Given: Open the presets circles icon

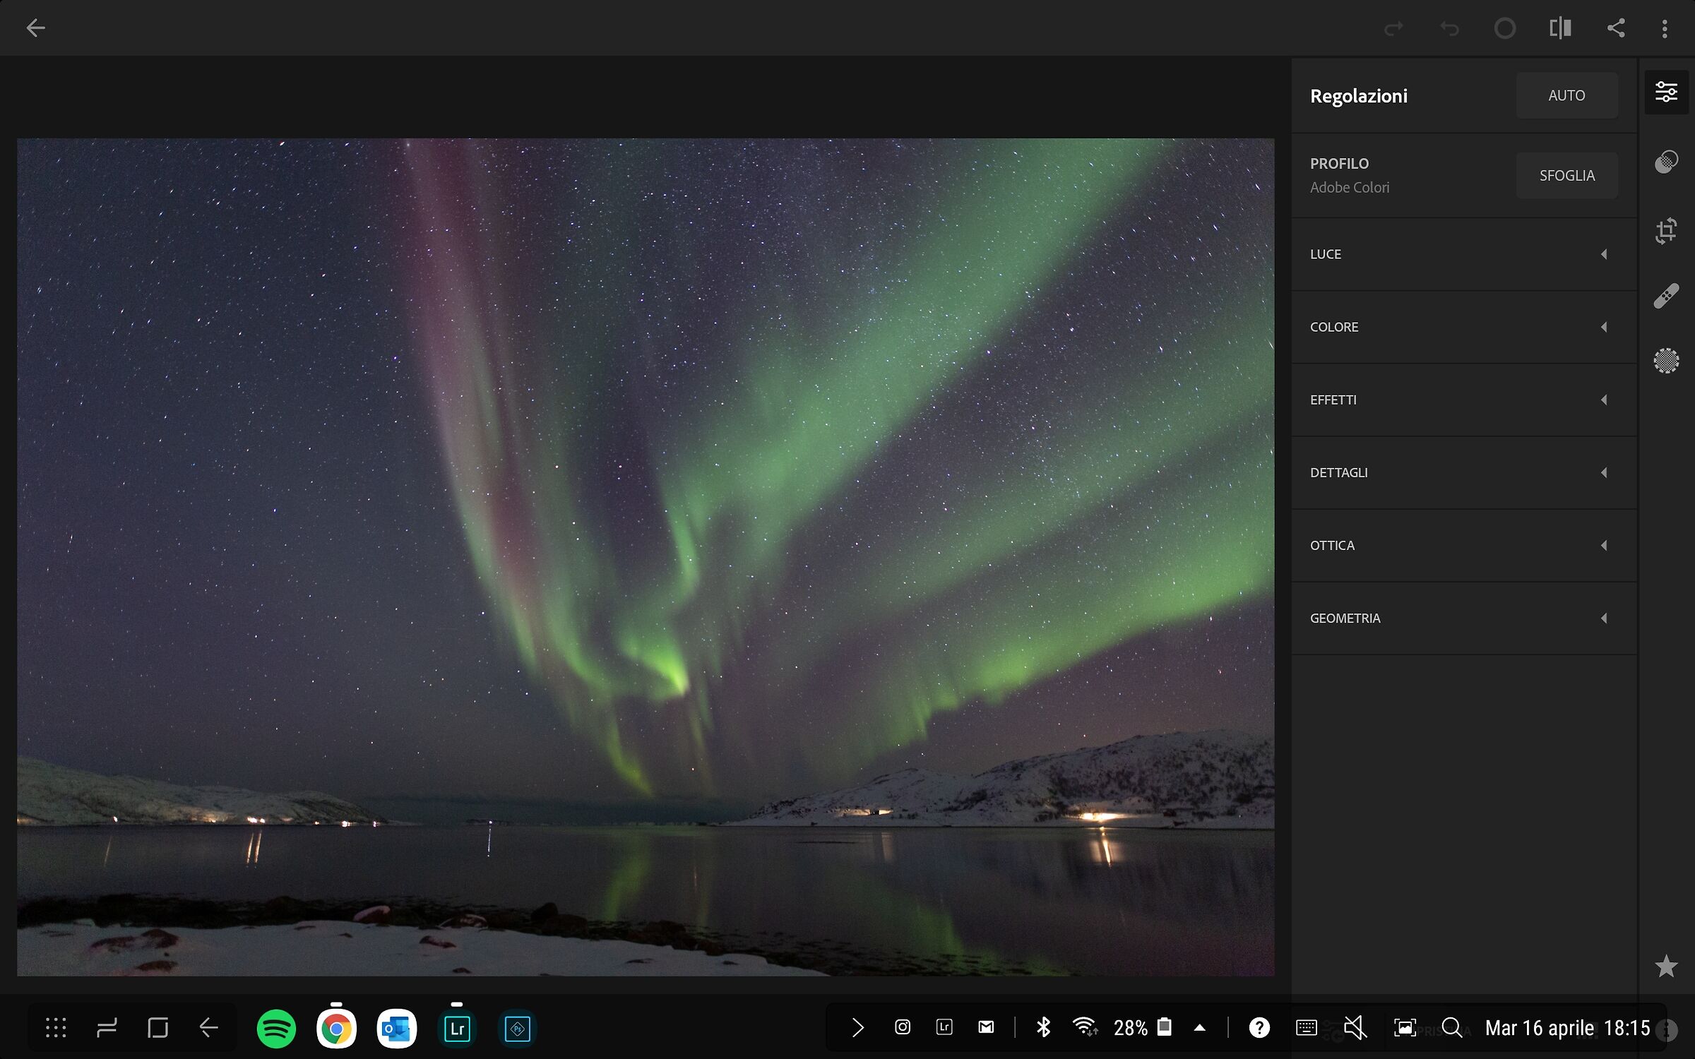Looking at the screenshot, I should point(1666,162).
